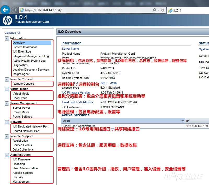The height and width of the screenshot is (185, 209).
Task: Open User Administration page
Action: (x=25, y=168)
